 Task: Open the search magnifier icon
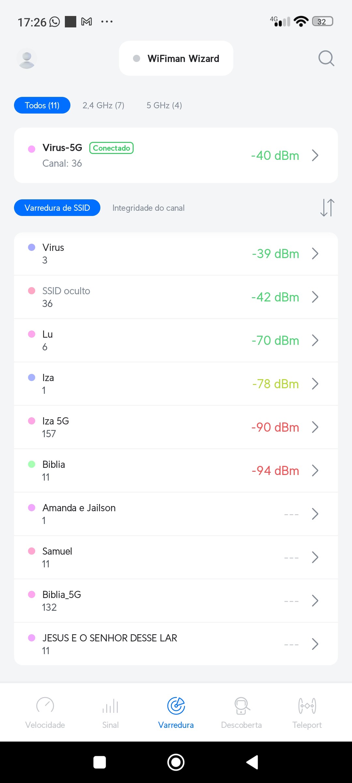[x=326, y=58]
